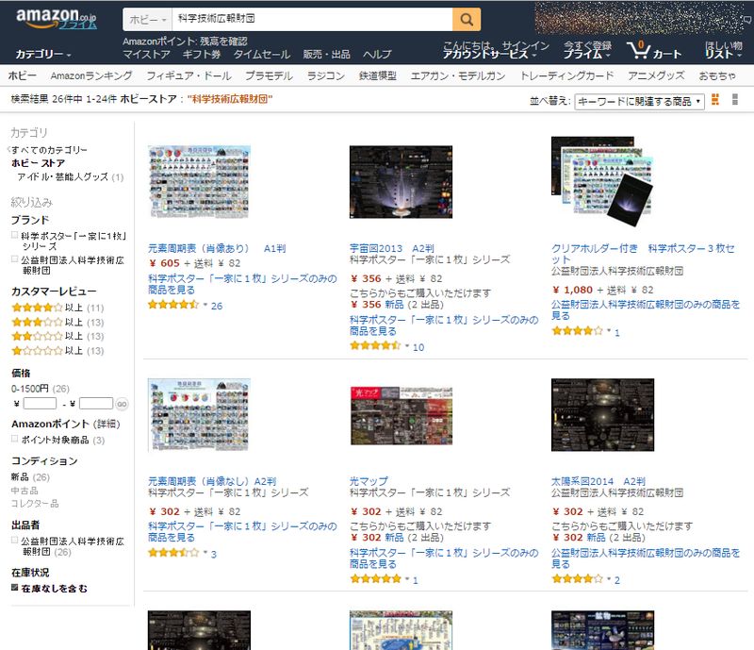This screenshot has width=754, height=650.
Task: Check ポイント対象商品 filter
Action: 15,439
